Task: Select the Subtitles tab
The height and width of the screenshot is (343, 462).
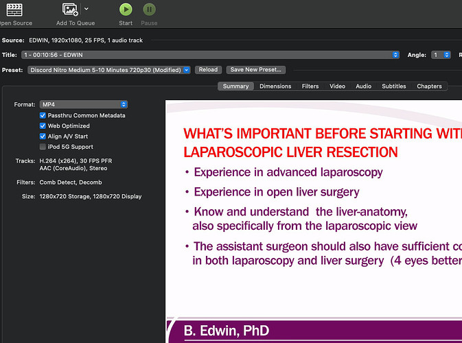Action: click(394, 86)
